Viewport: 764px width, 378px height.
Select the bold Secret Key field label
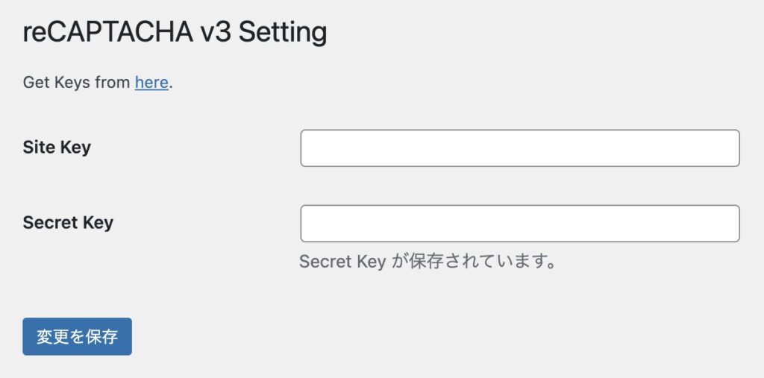(x=68, y=223)
